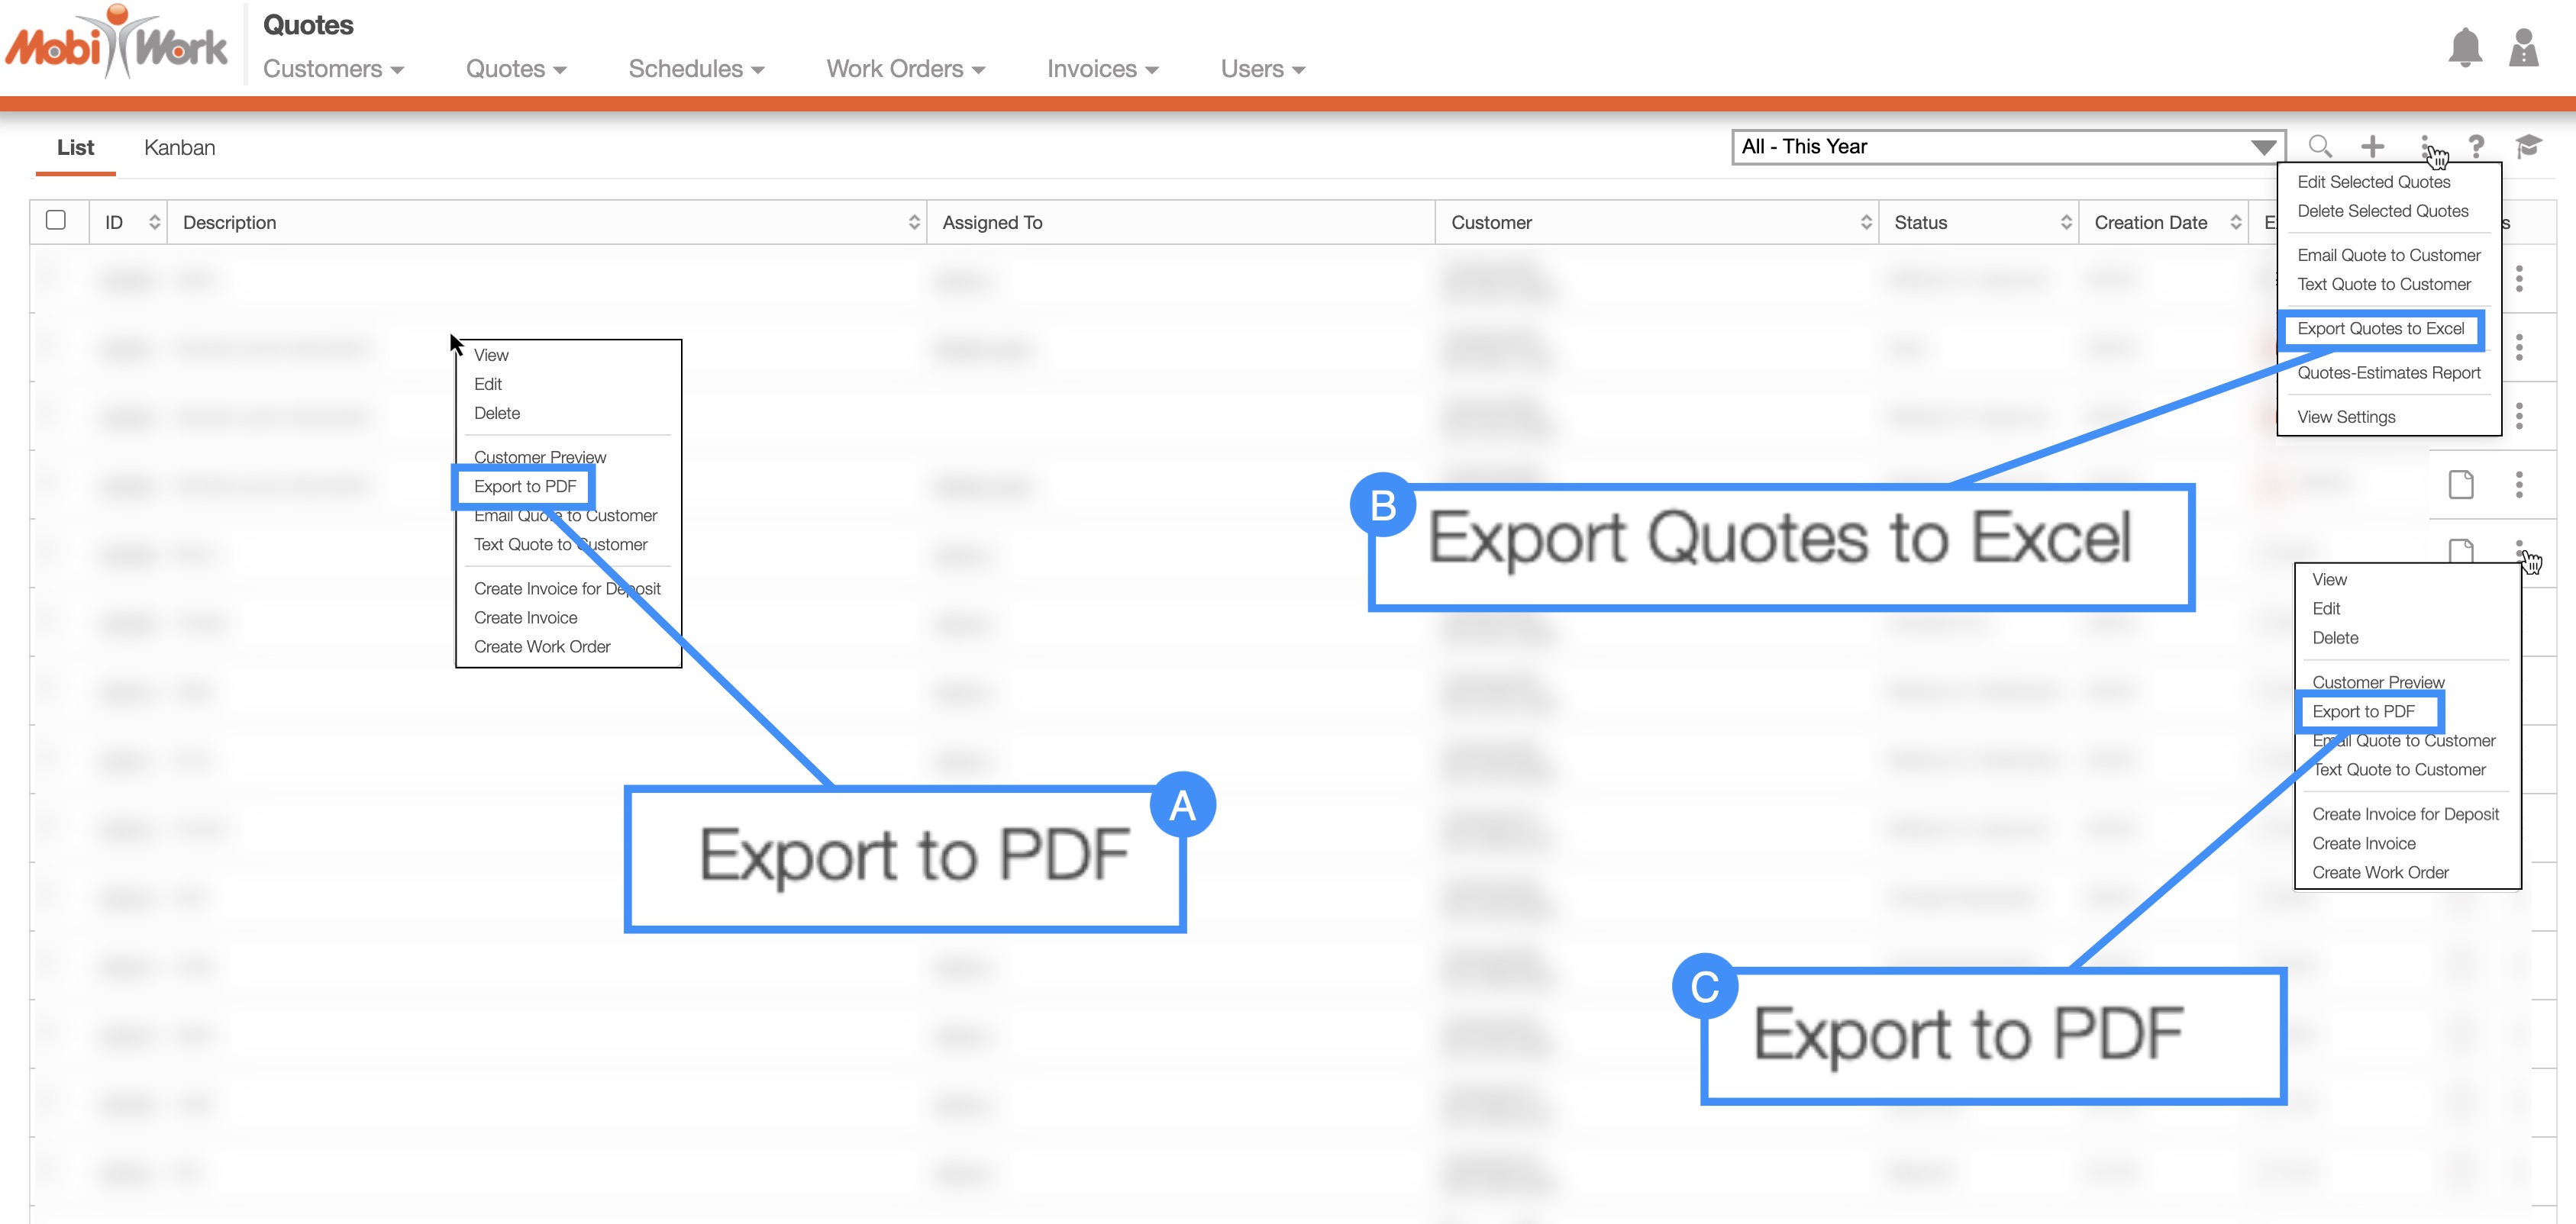Expand the Work Orders navigation menu
This screenshot has width=2576, height=1224.
(x=905, y=69)
